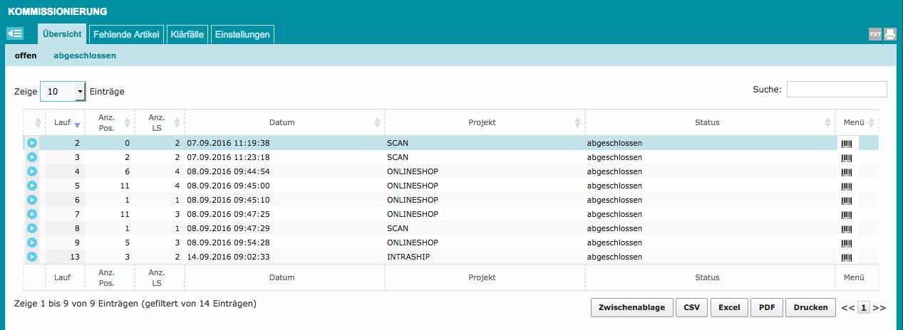Click the Zwischenablage button
The image size is (903, 330).
(631, 308)
